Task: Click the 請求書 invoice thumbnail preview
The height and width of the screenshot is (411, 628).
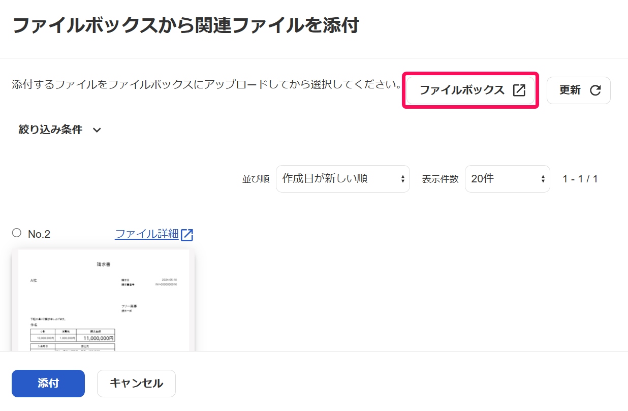Action: [103, 300]
